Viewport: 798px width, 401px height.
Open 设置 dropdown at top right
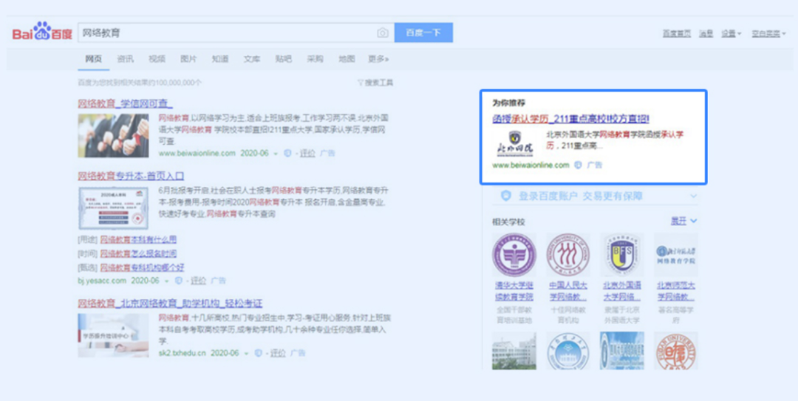pos(731,33)
